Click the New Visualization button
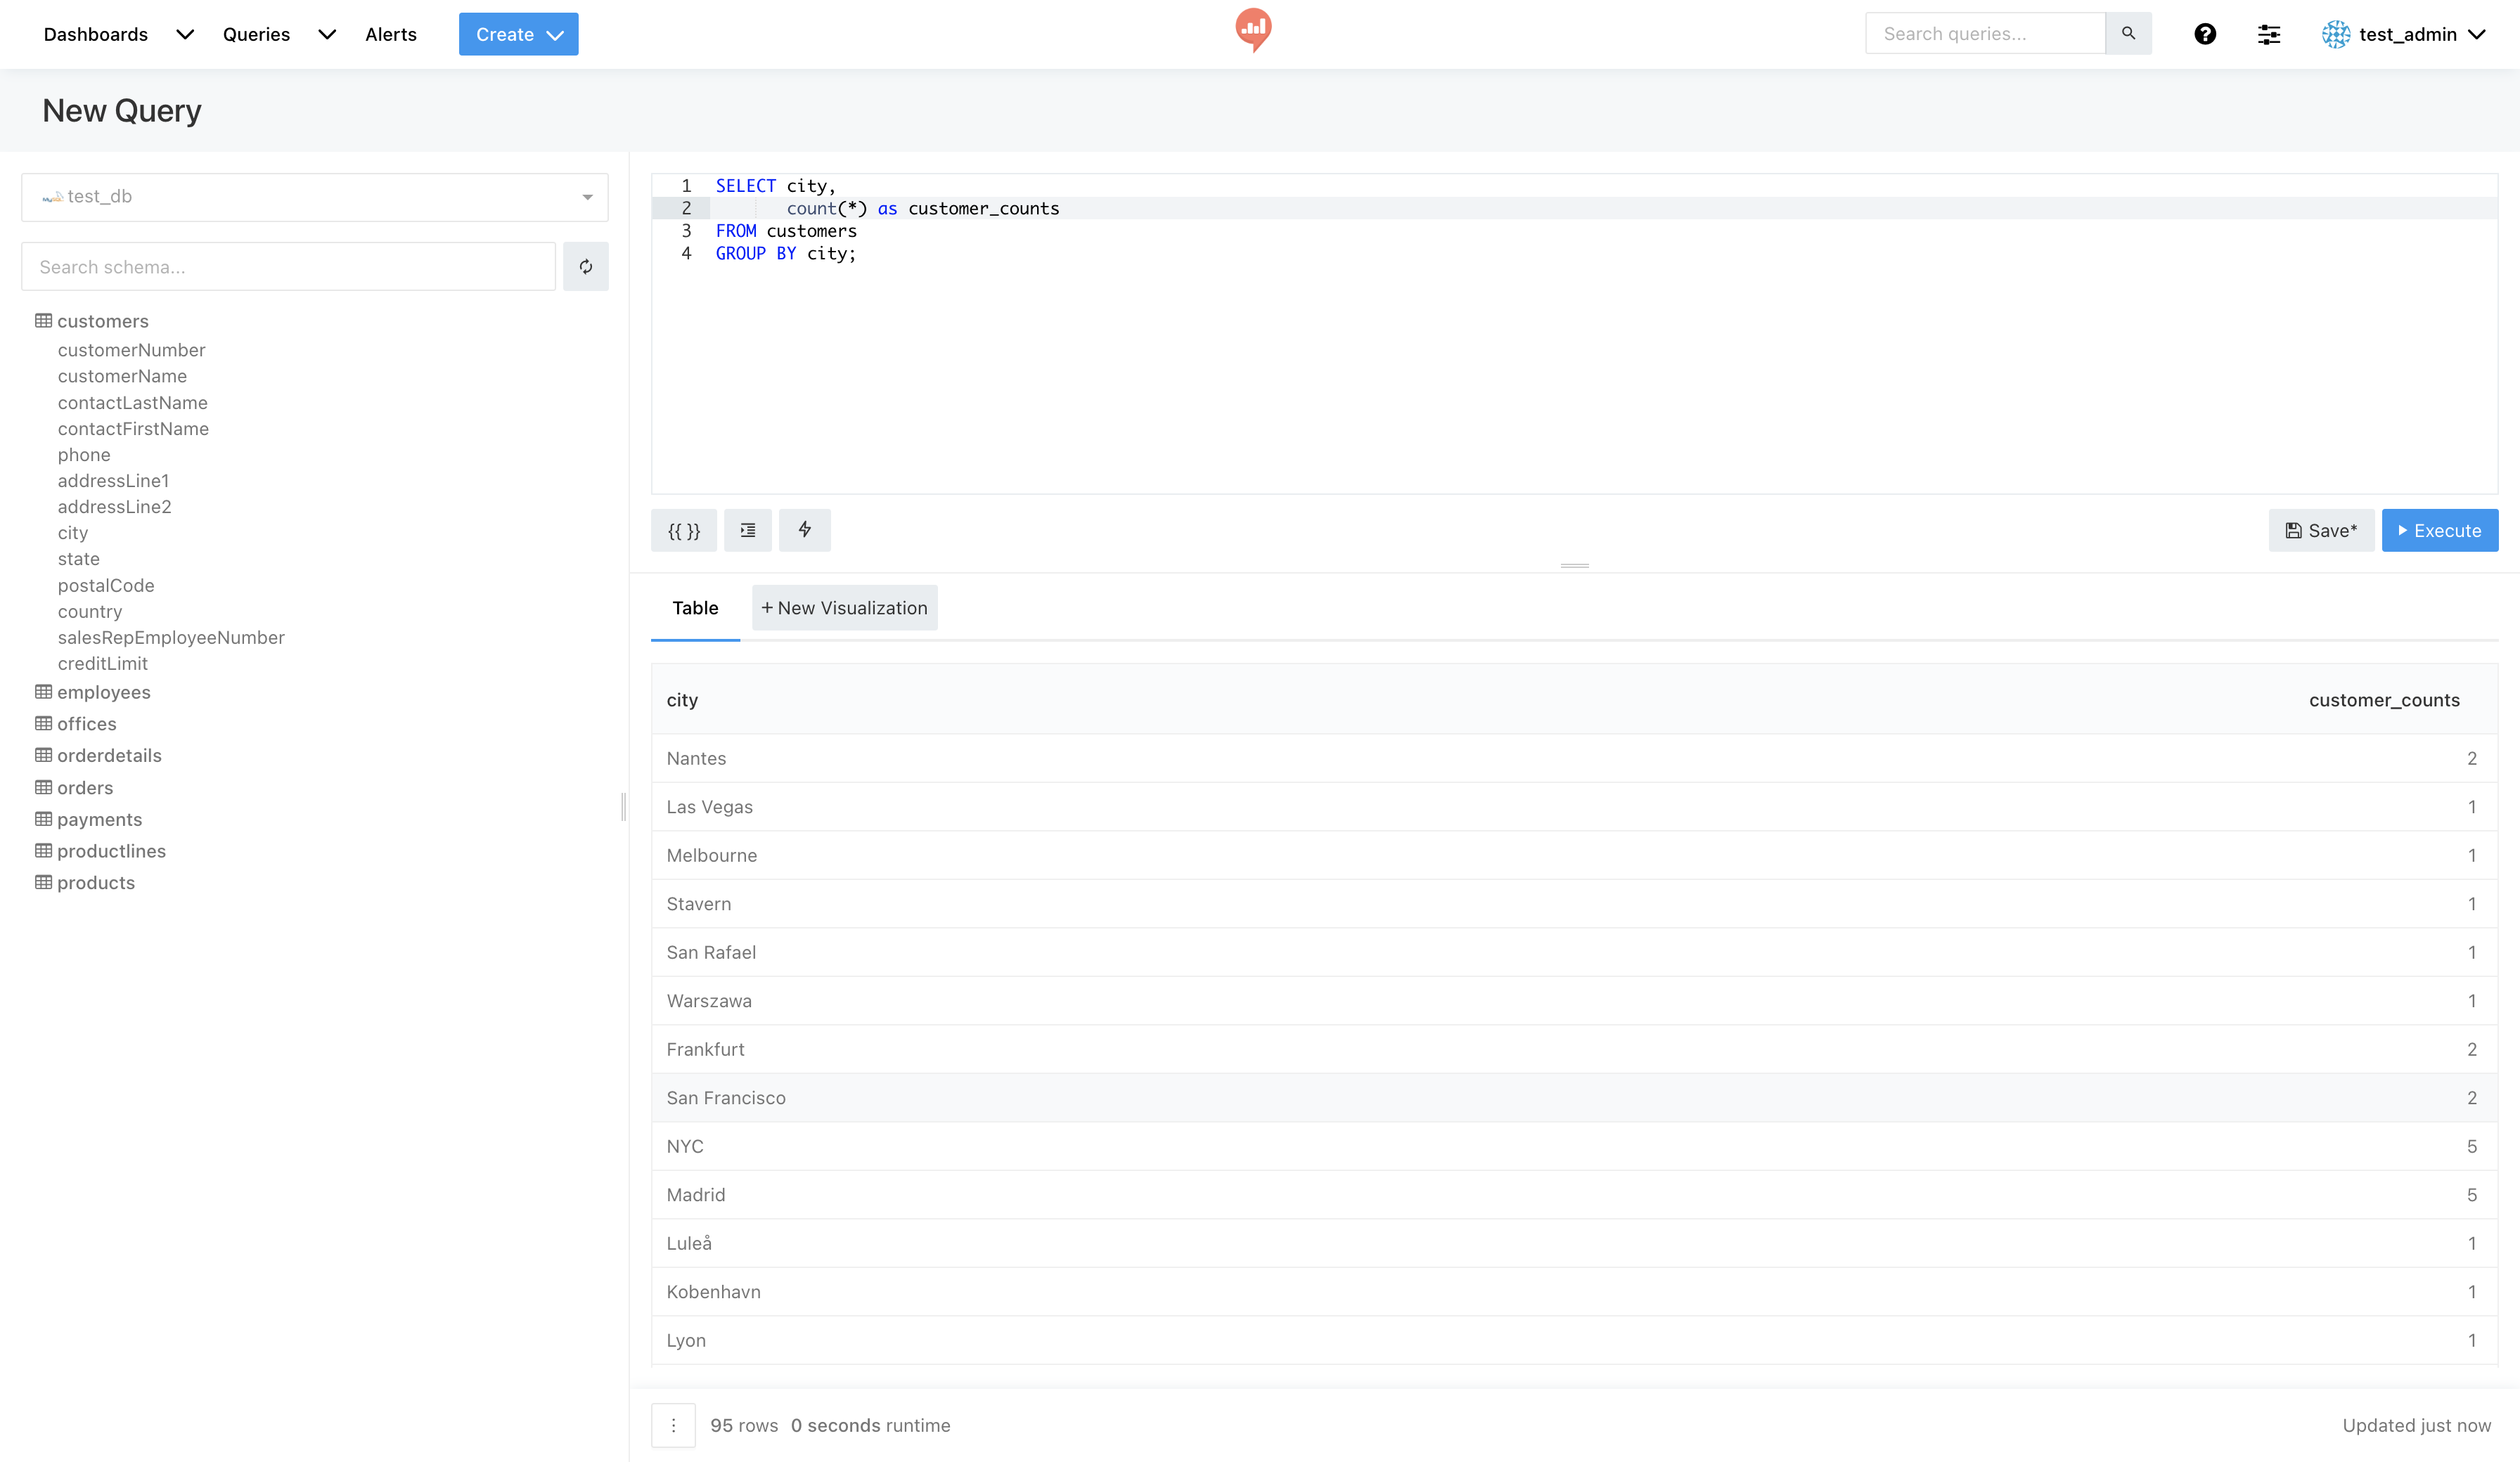This screenshot has width=2520, height=1462. point(844,608)
